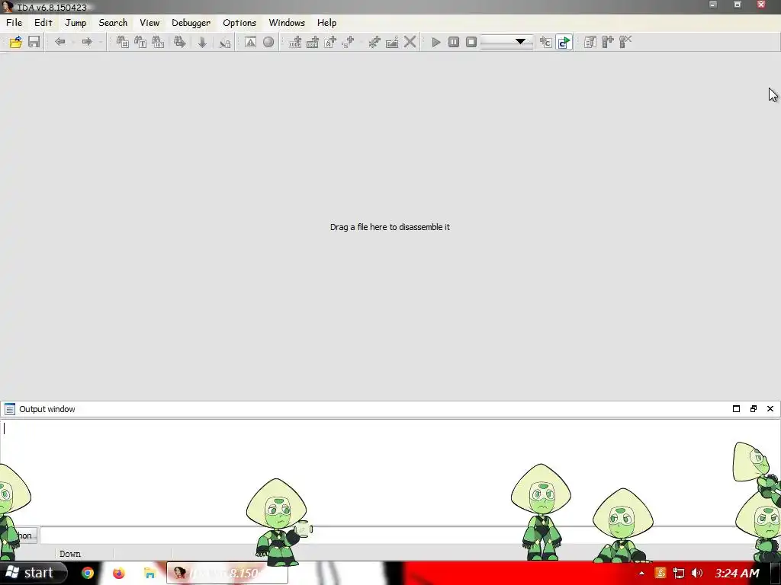
Task: Click the Output window title icon
Action: [9, 409]
